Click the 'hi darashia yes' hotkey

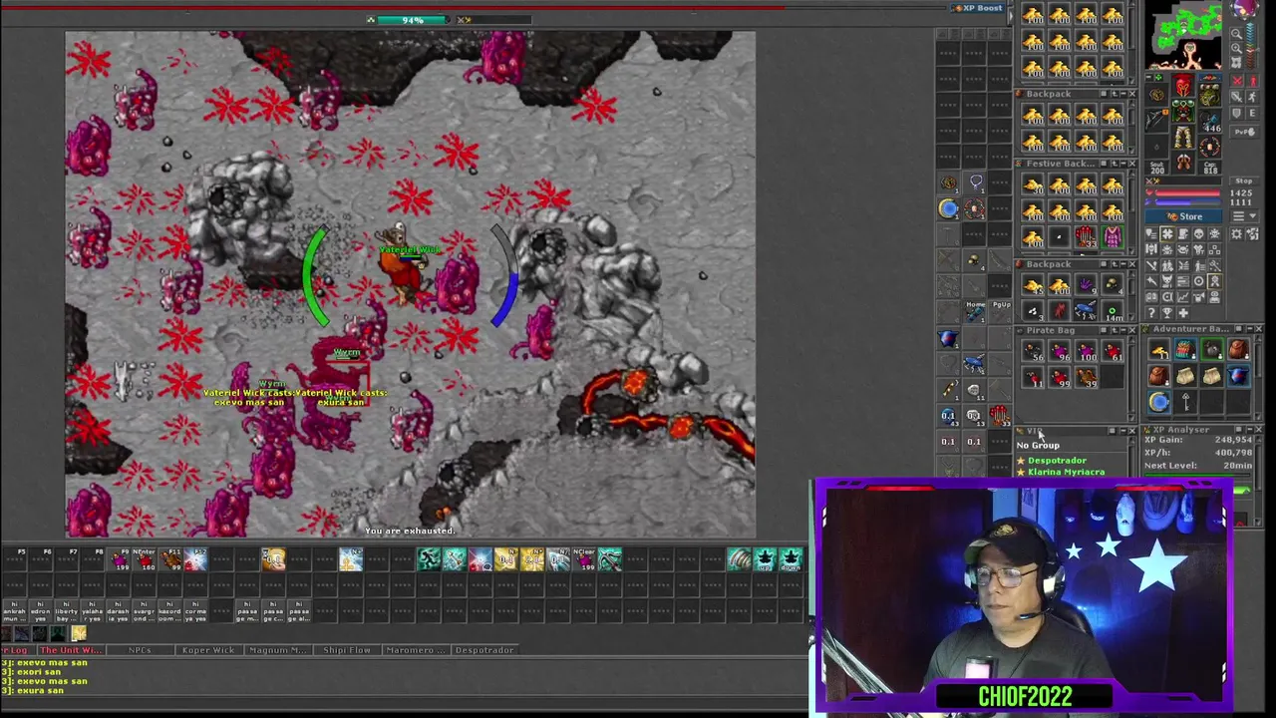118,610
